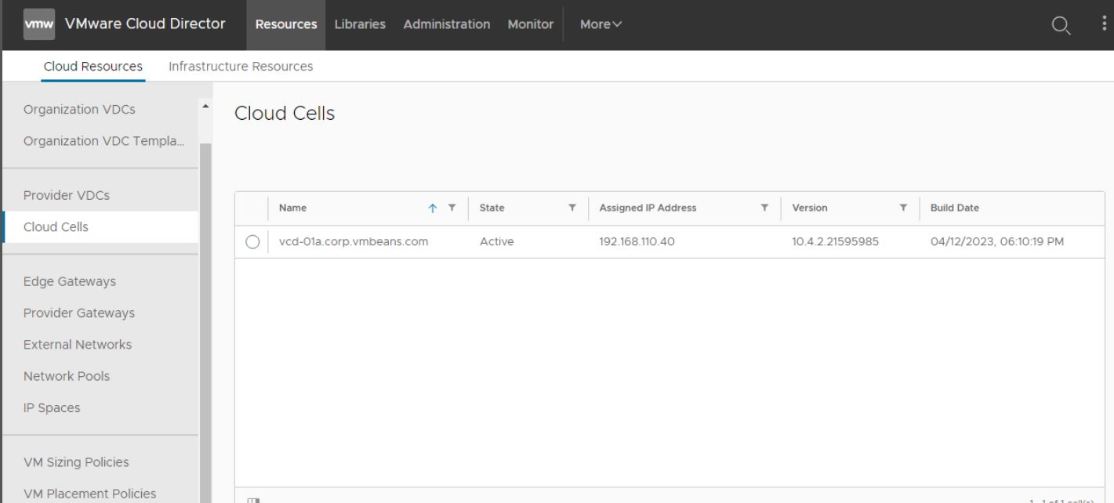Click the Version column header

click(x=810, y=208)
